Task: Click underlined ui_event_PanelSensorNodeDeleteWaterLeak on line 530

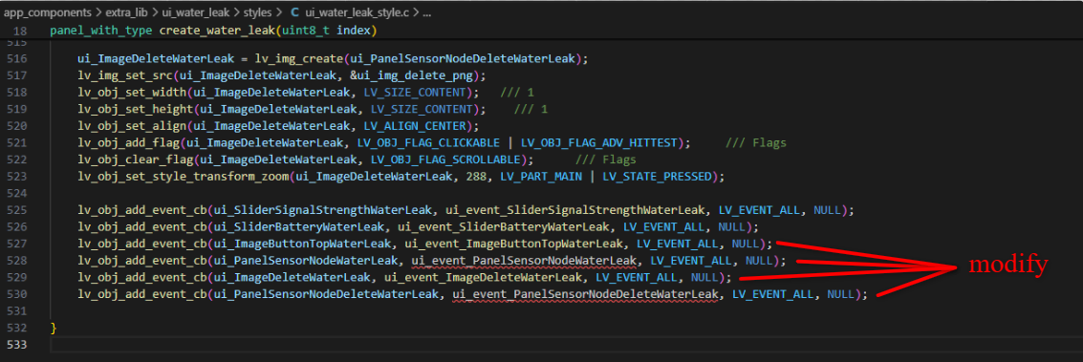Action: (584, 294)
